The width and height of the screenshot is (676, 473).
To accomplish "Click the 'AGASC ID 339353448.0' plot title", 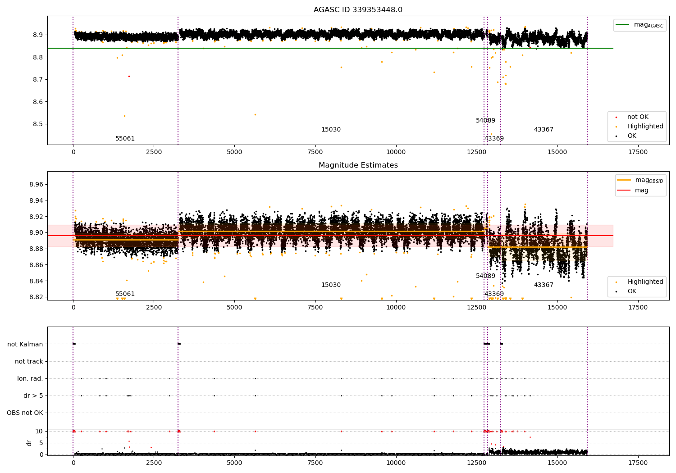I will pos(358,10).
